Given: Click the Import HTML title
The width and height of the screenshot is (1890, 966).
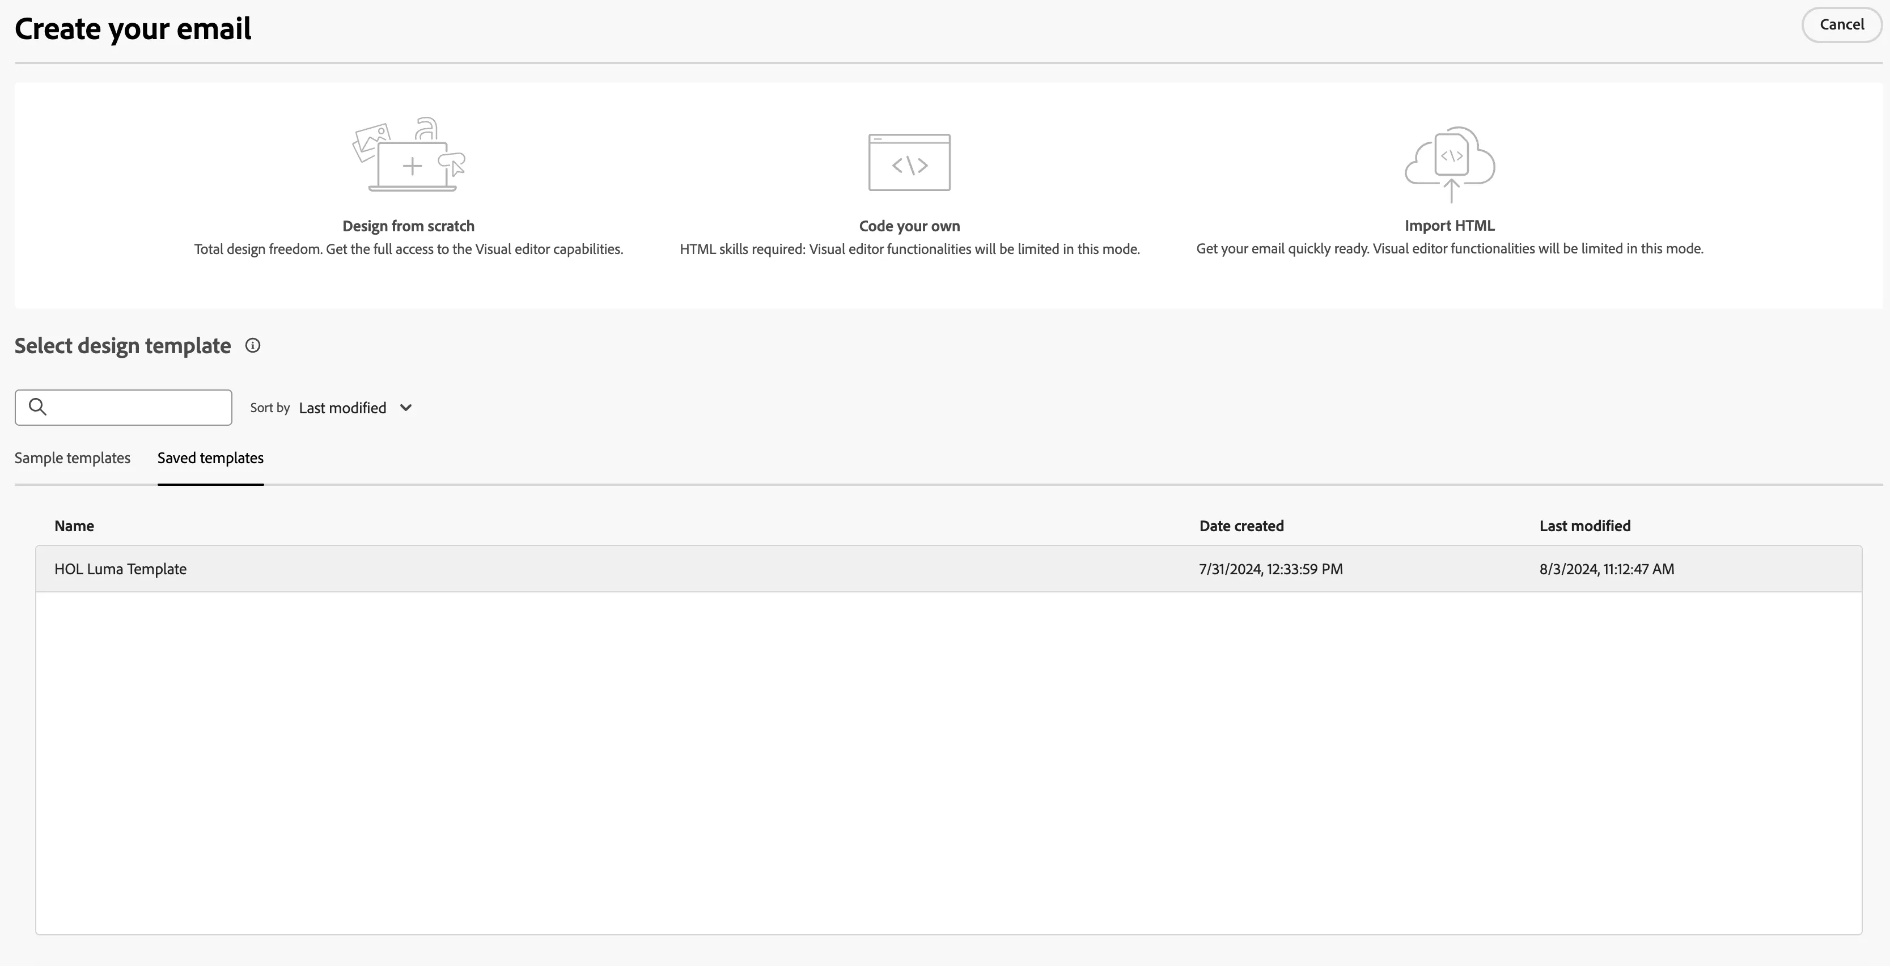Looking at the screenshot, I should 1450,225.
